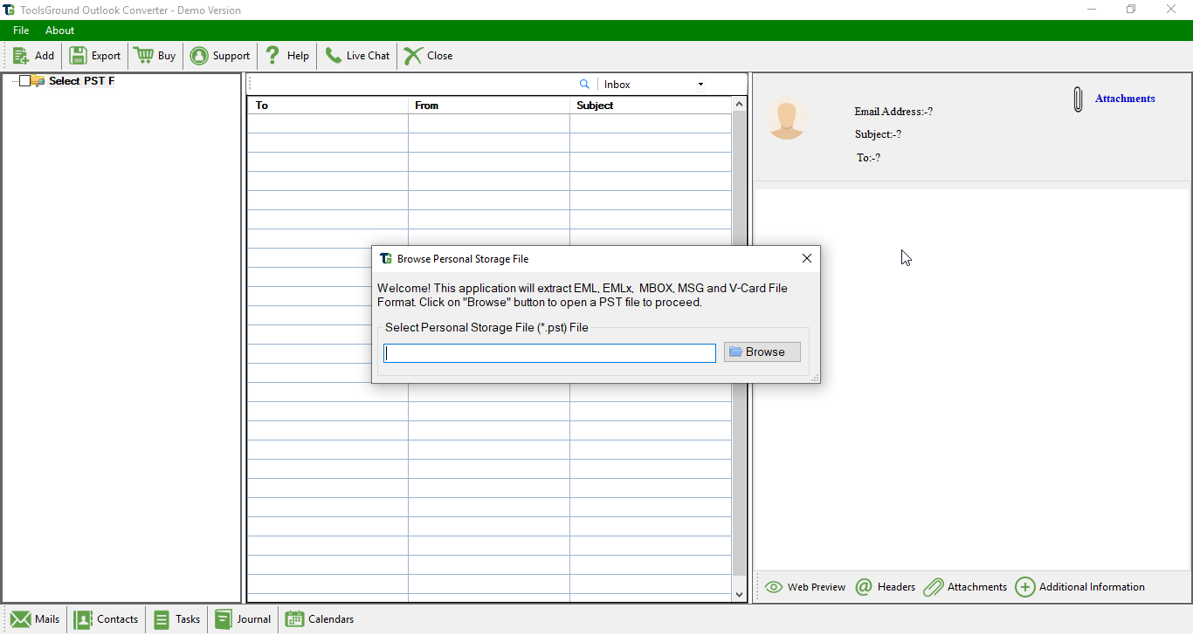This screenshot has height=635, width=1193.
Task: Click the search magnifier icon
Action: 585,85
